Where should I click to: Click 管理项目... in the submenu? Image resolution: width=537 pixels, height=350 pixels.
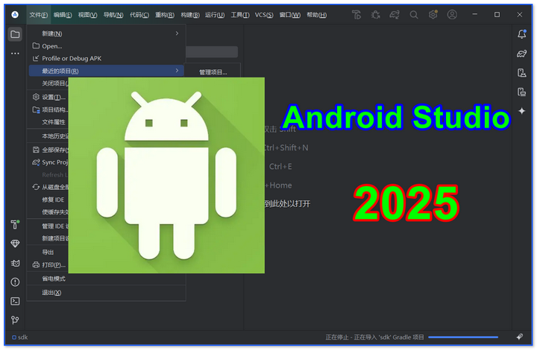[x=213, y=72]
